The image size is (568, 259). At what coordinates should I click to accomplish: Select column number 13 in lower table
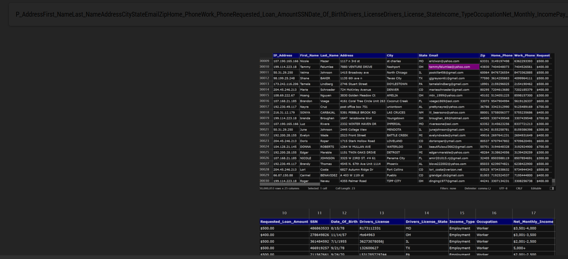382,213
